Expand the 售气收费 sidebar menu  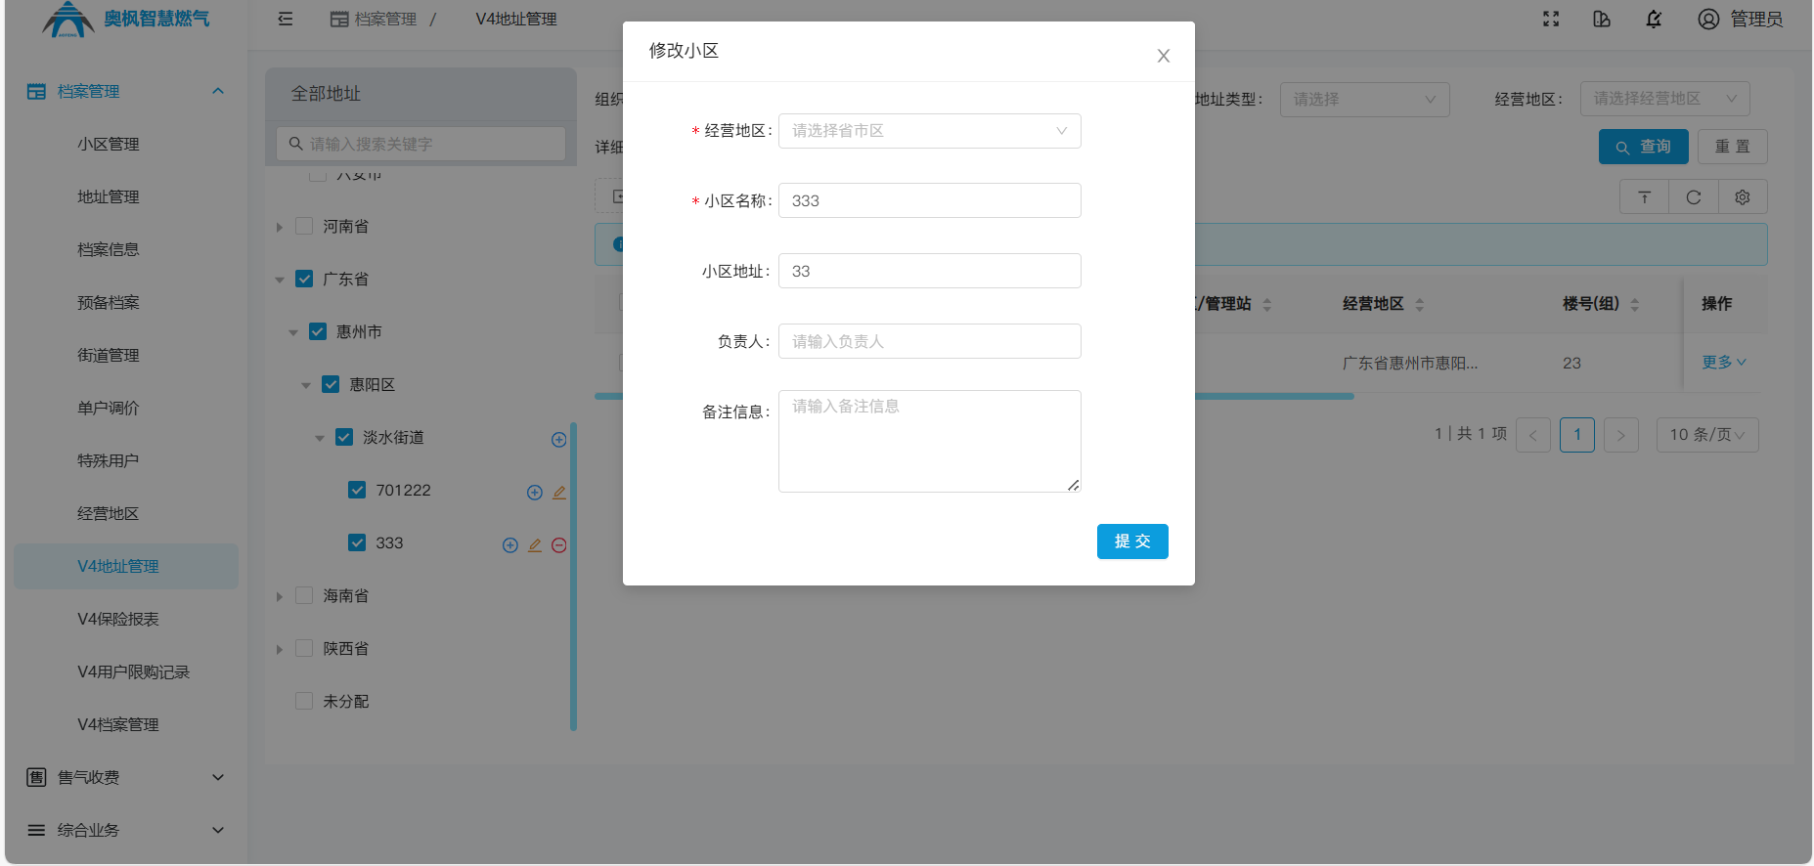coord(126,777)
